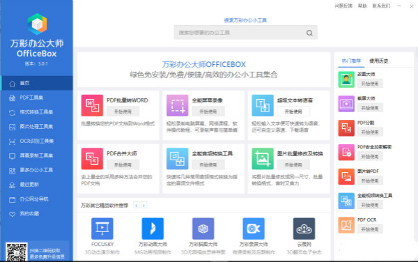Open the 云展网 cloud icon
The image size is (418, 262).
[304, 229]
